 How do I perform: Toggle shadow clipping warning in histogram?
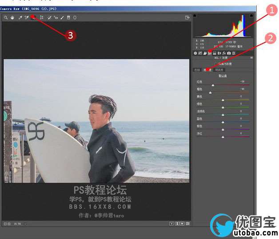(x=195, y=16)
